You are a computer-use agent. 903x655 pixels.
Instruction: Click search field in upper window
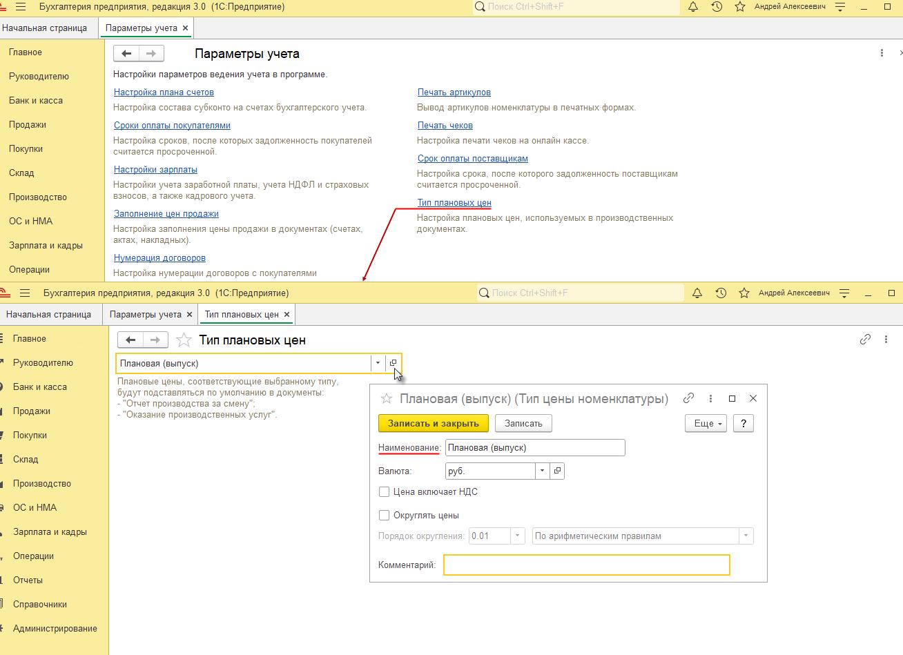pyautogui.click(x=576, y=7)
